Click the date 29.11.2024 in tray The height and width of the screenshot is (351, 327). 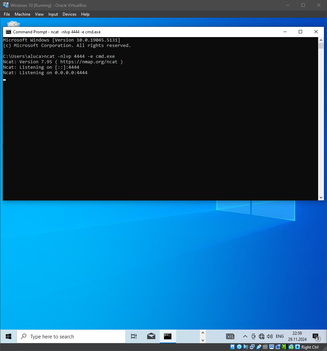(x=297, y=339)
